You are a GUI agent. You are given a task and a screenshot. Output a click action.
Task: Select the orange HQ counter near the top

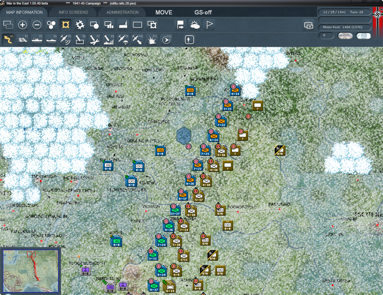click(190, 91)
